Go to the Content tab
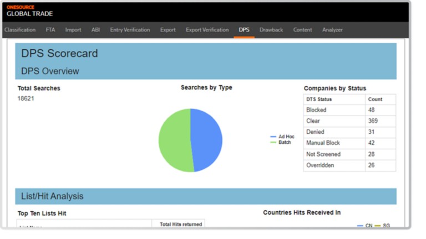The width and height of the screenshot is (426, 239). point(302,30)
